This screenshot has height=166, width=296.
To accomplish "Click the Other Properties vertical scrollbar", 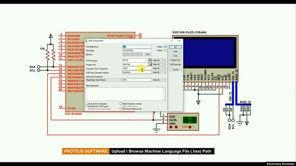I will point(164,94).
